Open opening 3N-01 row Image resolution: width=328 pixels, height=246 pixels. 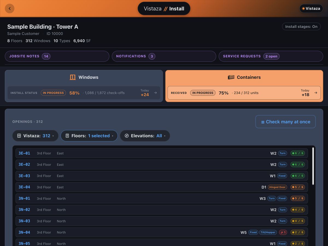162,198
